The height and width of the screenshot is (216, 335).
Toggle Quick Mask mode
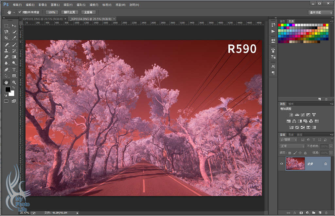[x=6, y=101]
